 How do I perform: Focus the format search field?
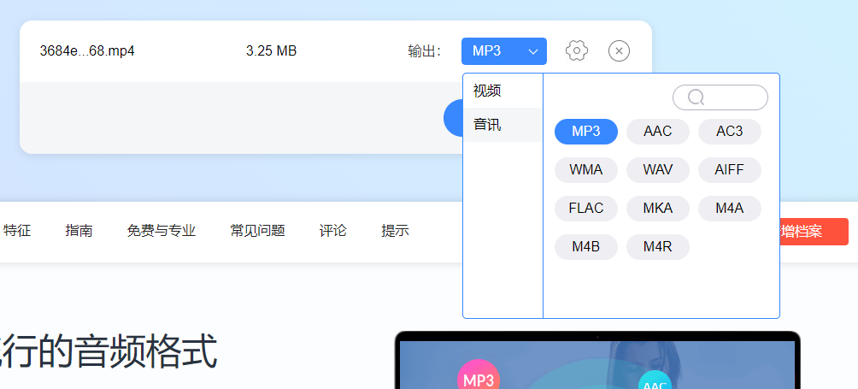720,97
